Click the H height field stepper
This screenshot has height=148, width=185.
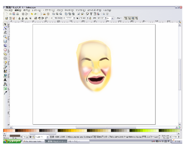(105, 18)
